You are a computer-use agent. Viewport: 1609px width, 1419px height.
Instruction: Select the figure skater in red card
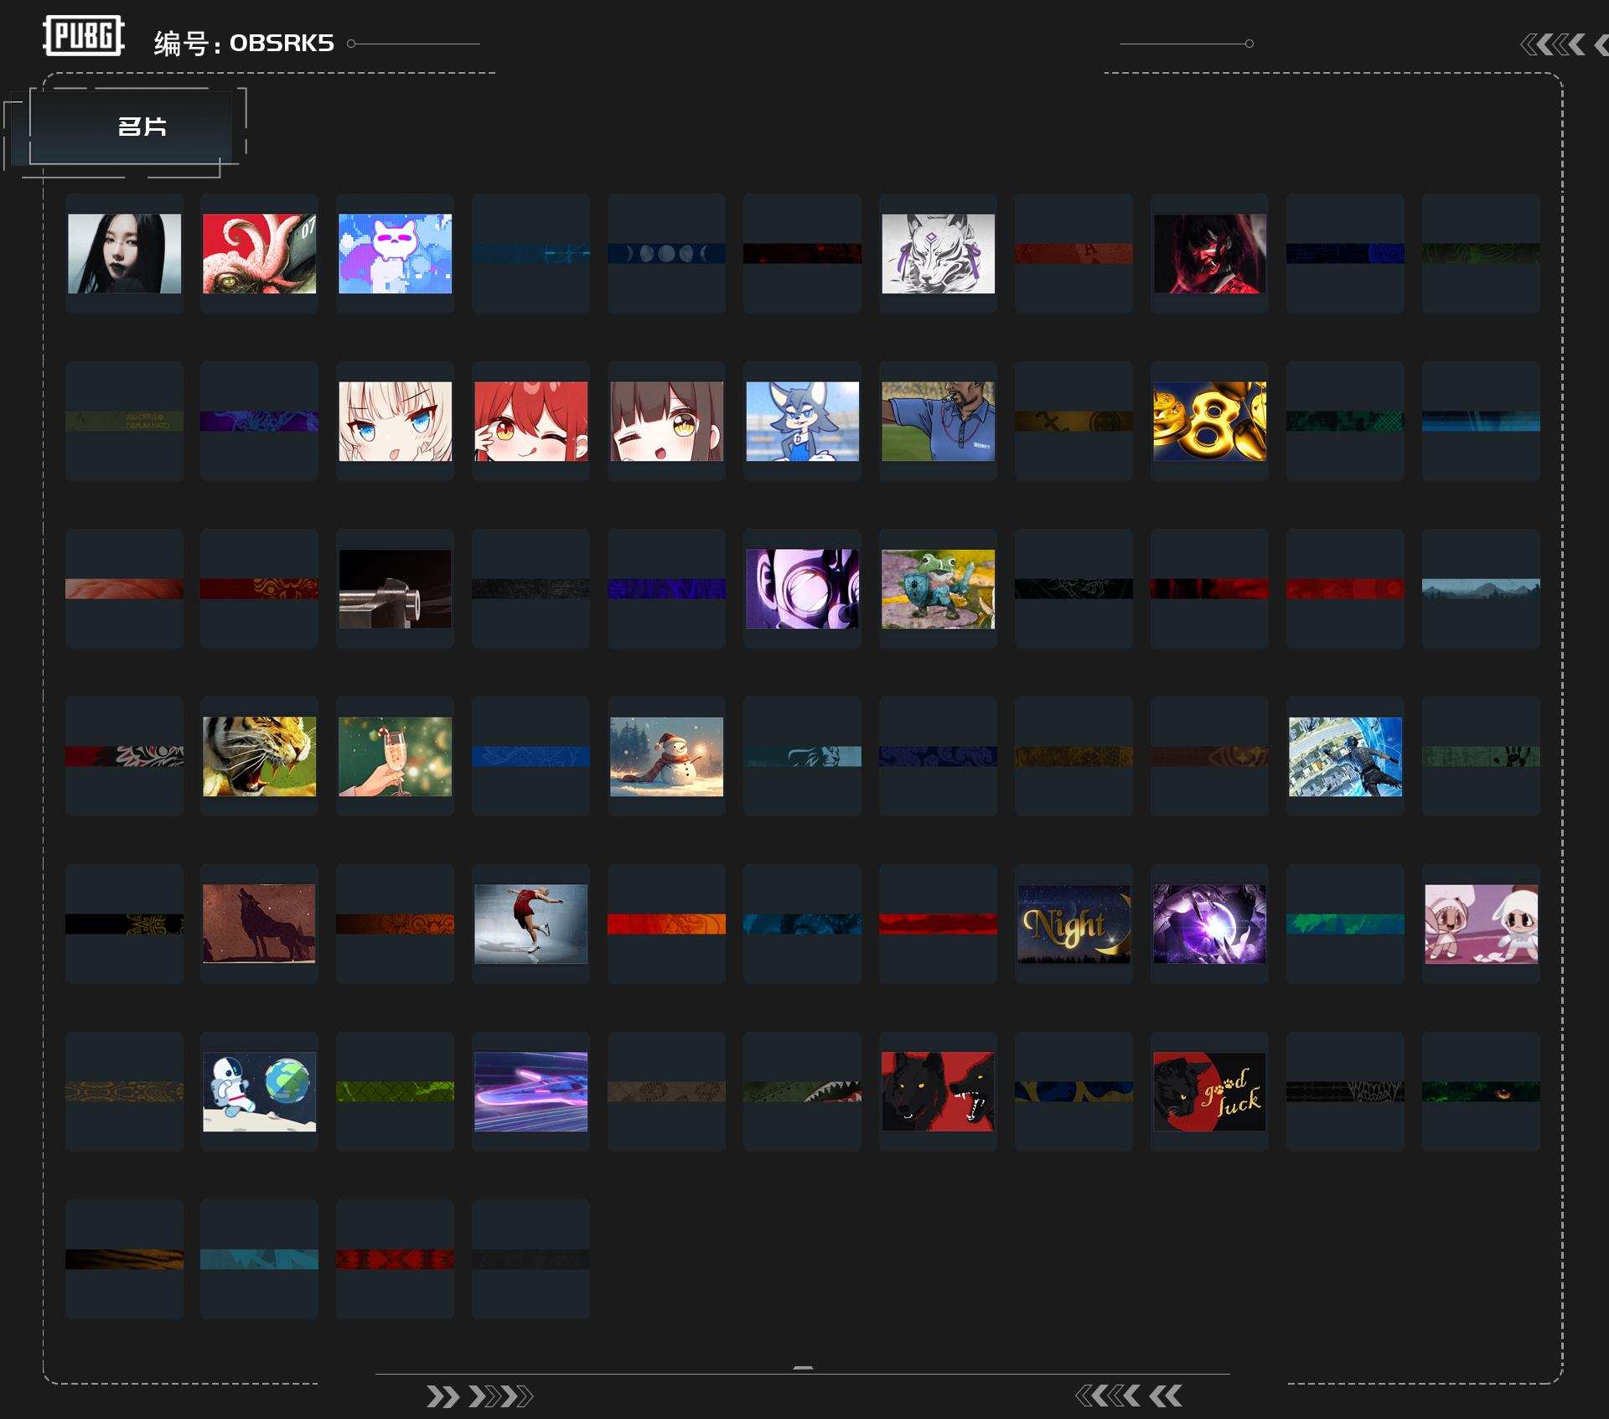(531, 924)
